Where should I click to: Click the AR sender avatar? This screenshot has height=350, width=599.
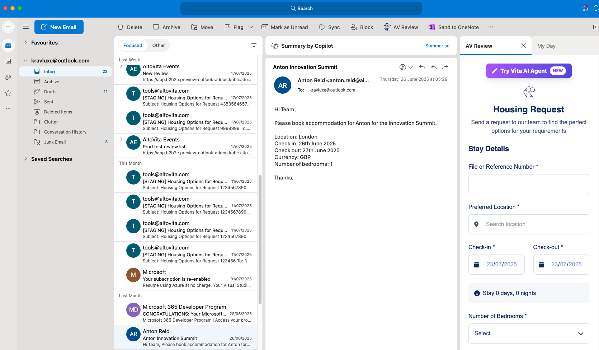tap(283, 85)
